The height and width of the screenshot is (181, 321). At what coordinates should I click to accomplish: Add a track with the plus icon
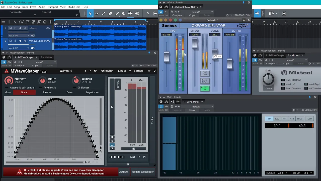[51, 22]
